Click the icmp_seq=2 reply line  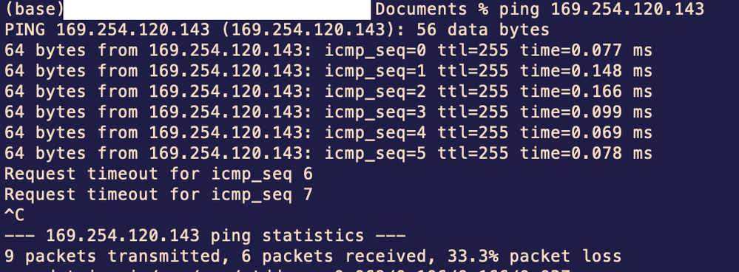328,92
